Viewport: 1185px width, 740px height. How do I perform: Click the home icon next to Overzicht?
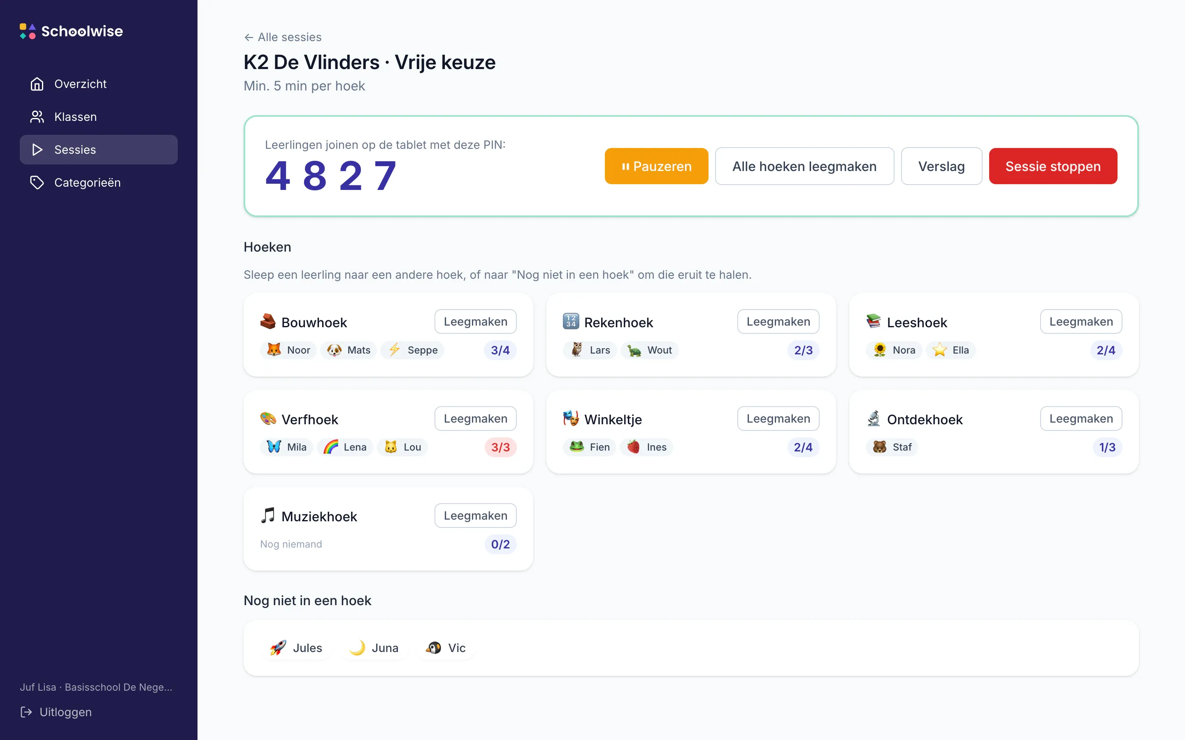[x=37, y=84]
